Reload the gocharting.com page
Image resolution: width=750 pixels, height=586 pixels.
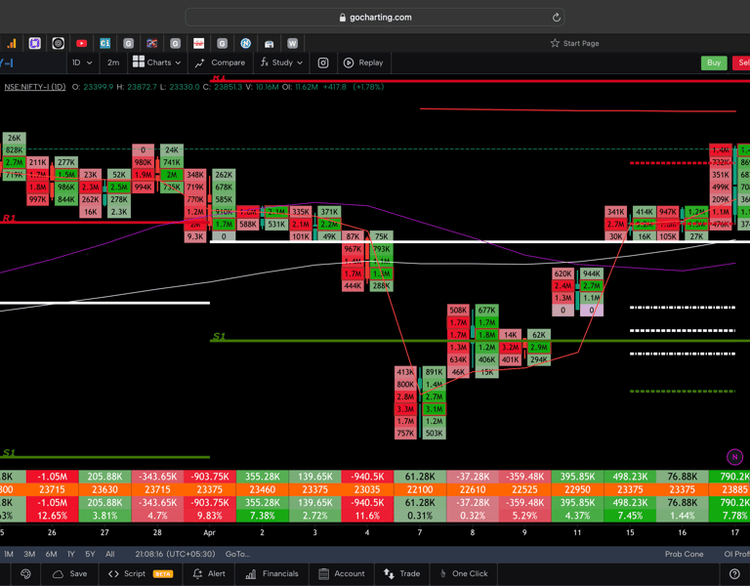[x=556, y=18]
